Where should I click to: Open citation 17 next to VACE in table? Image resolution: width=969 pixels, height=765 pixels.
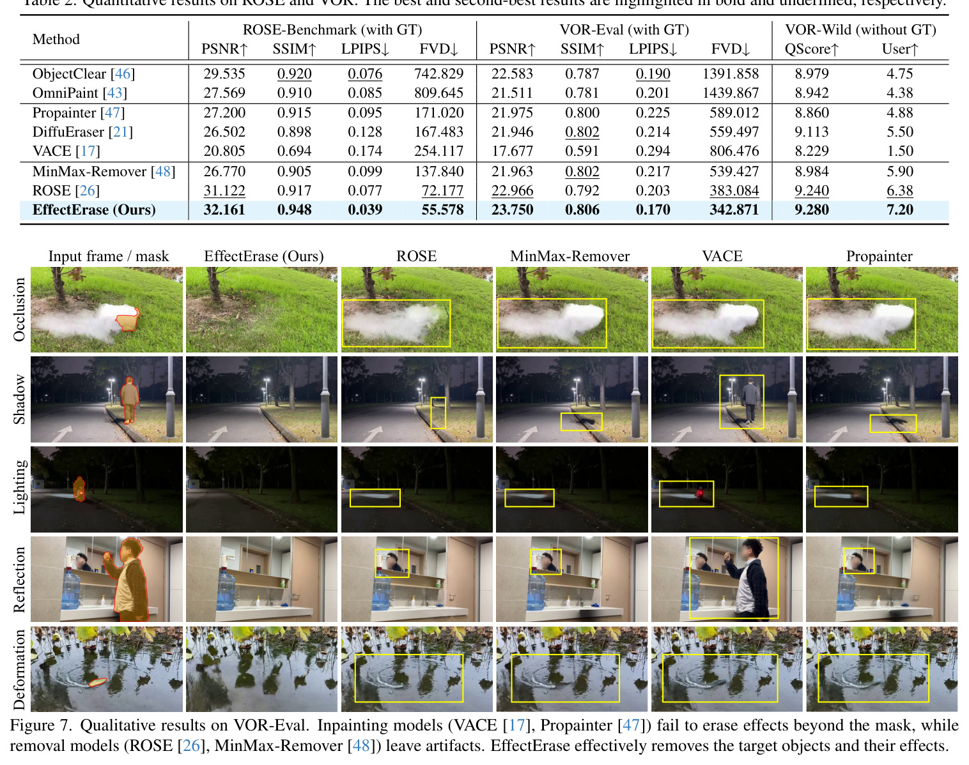click(88, 151)
